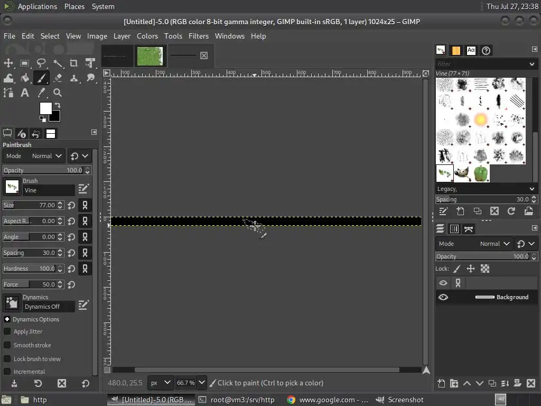Select the Move tool

click(8, 63)
